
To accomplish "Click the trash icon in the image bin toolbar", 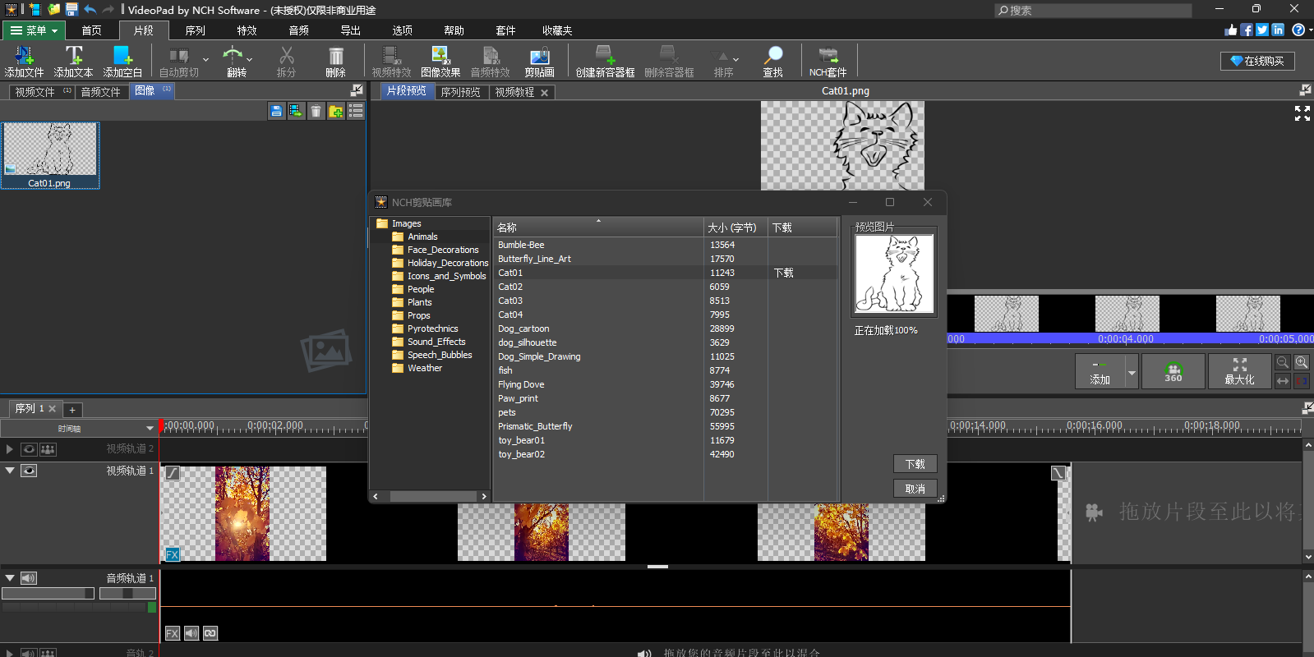I will point(316,111).
